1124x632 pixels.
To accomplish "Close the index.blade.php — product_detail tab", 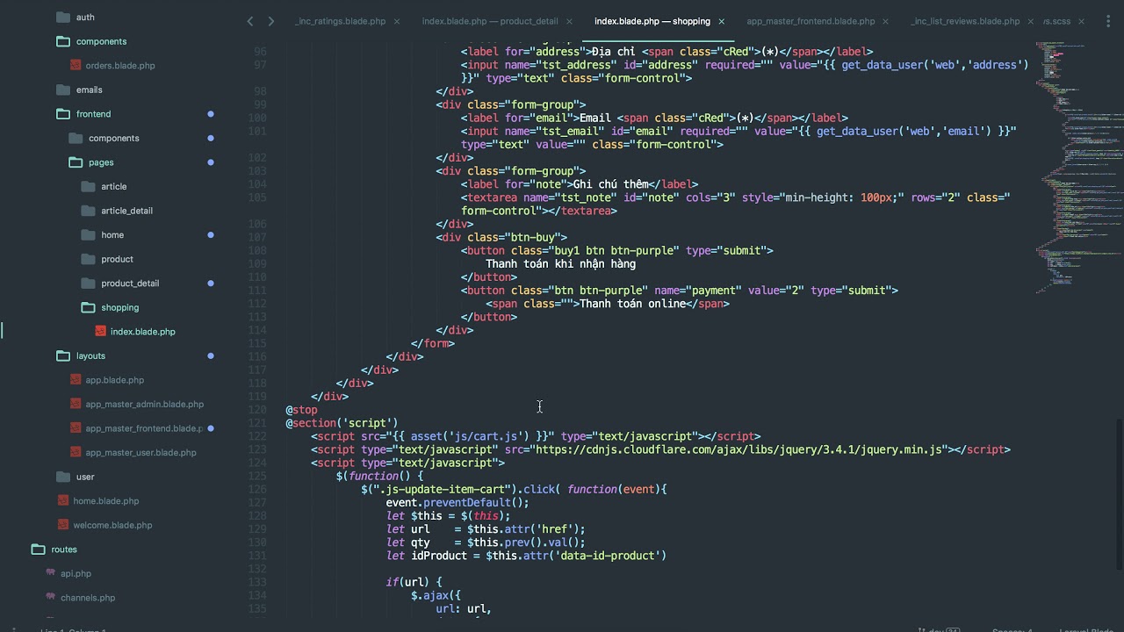I will click(x=569, y=21).
